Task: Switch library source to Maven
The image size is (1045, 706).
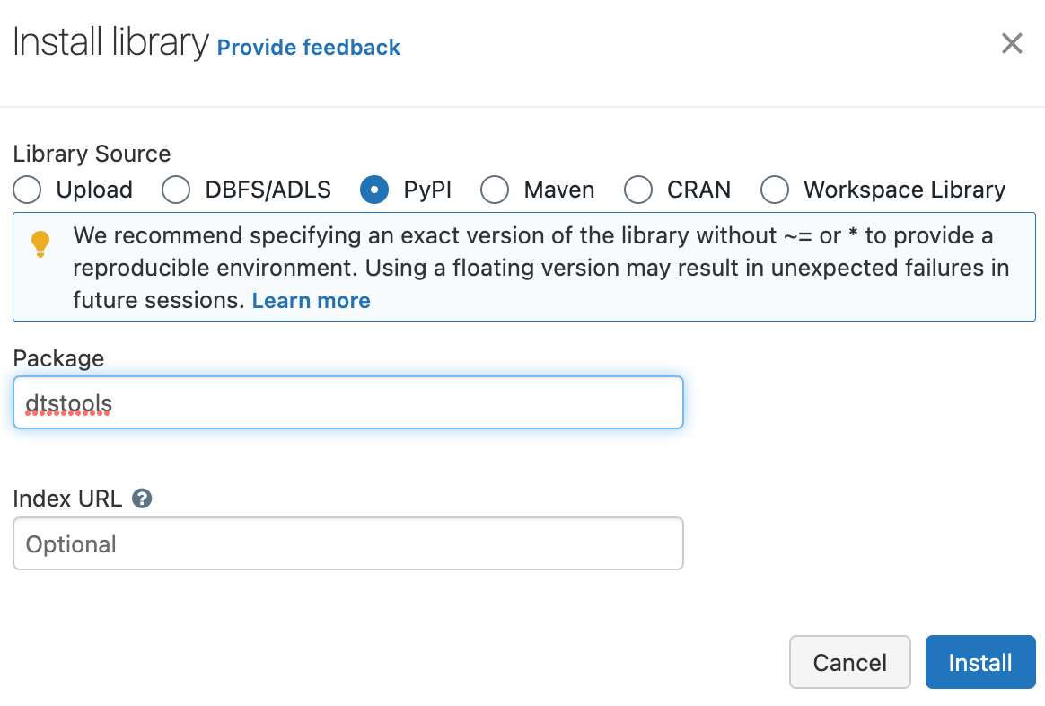Action: click(x=495, y=190)
